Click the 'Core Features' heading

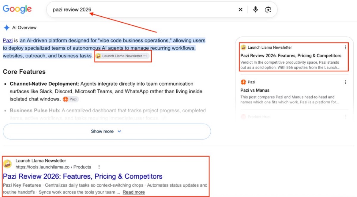pyautogui.click(x=24, y=72)
